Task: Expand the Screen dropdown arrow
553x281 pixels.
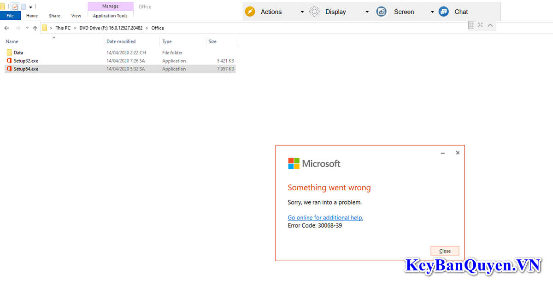Action: pyautogui.click(x=432, y=12)
